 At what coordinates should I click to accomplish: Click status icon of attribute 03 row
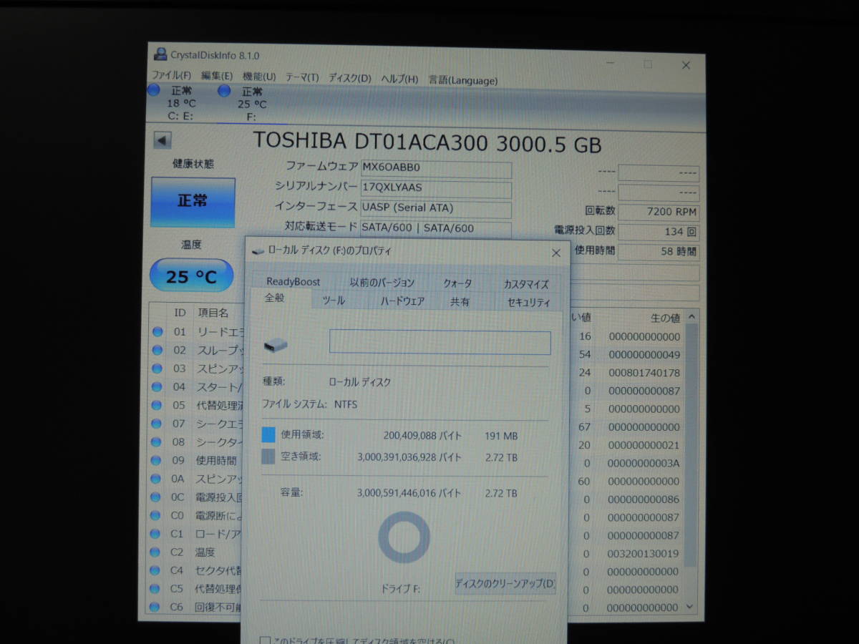point(157,369)
